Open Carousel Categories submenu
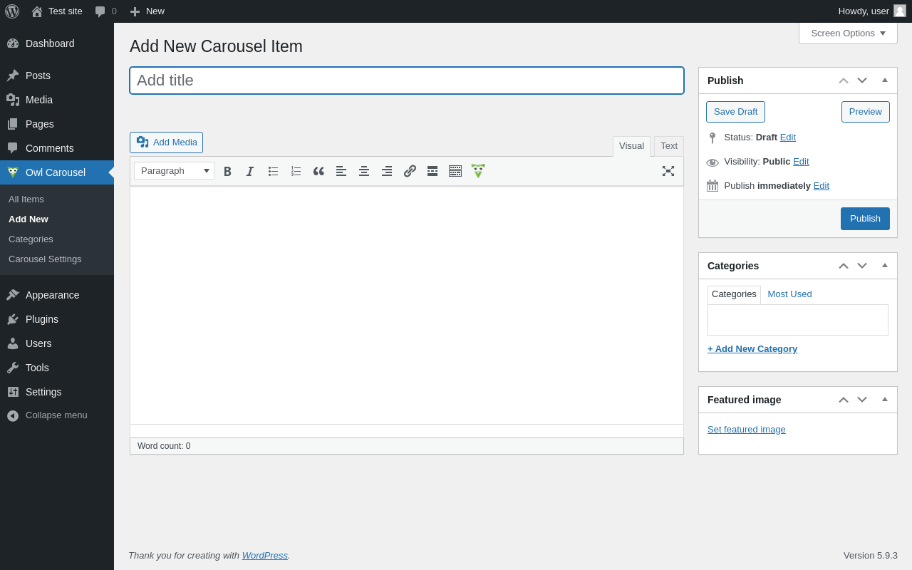Viewport: 912px width, 570px height. (x=31, y=239)
